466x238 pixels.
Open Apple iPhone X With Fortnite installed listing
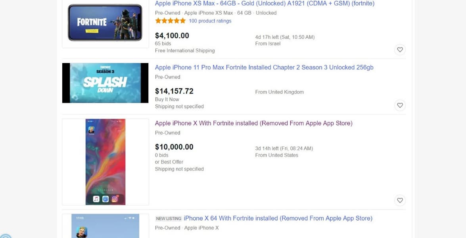[x=253, y=123]
